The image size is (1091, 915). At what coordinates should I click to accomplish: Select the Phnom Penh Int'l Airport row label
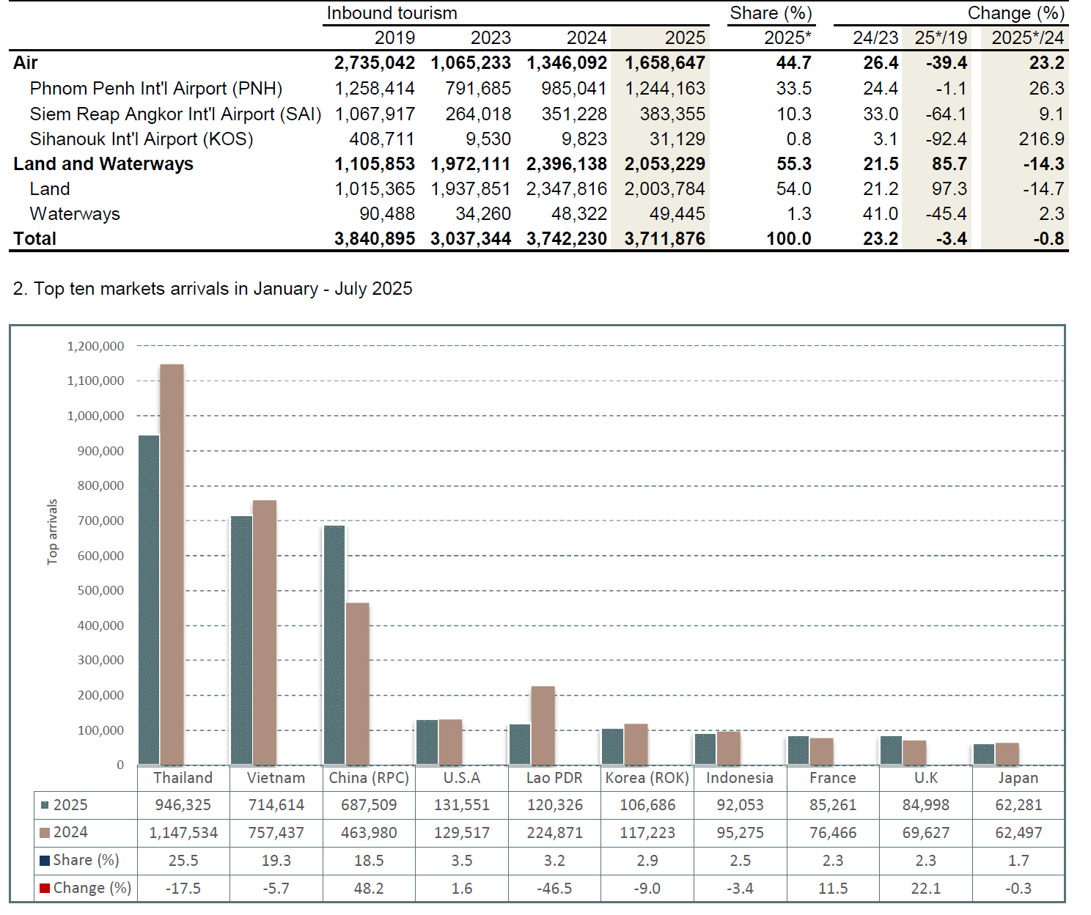(155, 89)
